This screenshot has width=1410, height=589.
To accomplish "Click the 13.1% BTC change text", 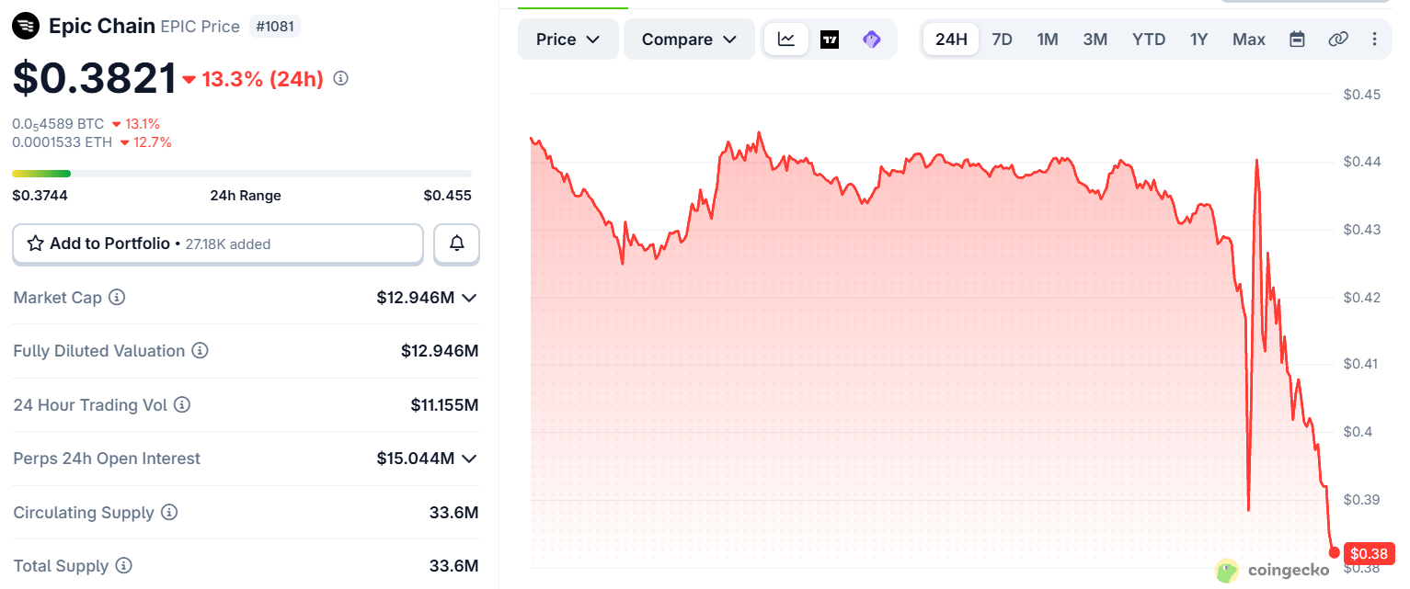I will click(x=142, y=123).
